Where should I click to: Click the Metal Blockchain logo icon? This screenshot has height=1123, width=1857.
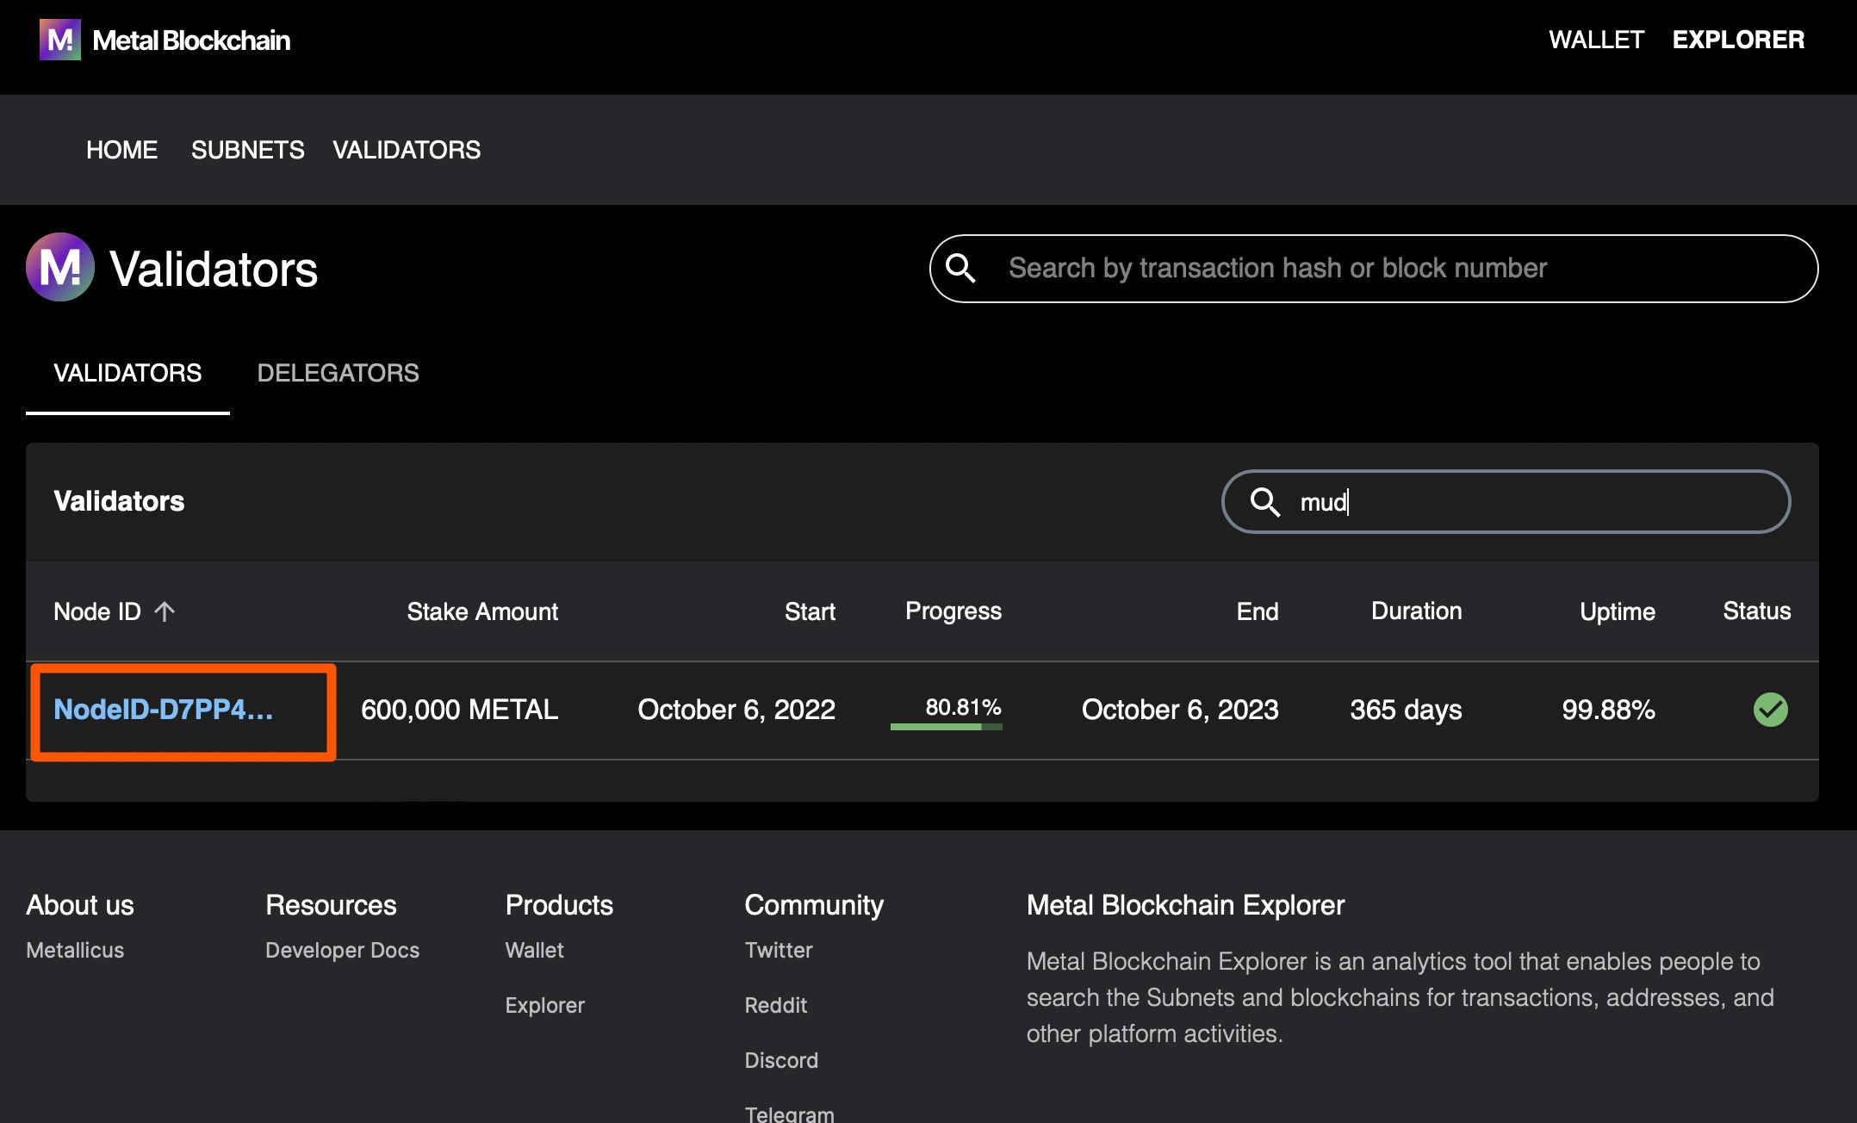pyautogui.click(x=59, y=40)
